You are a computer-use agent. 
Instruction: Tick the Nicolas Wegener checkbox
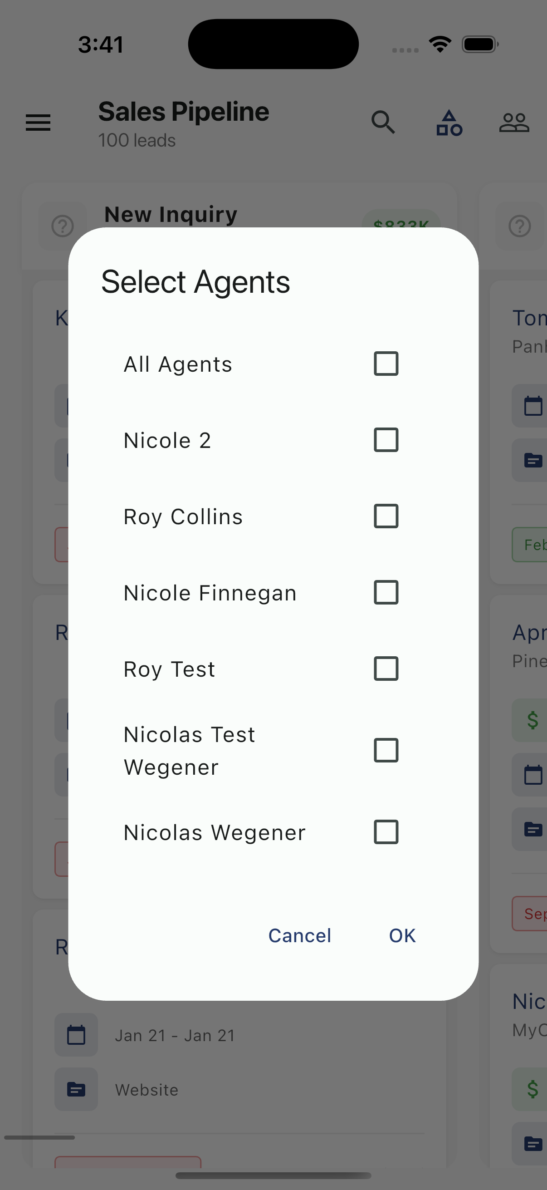(386, 832)
